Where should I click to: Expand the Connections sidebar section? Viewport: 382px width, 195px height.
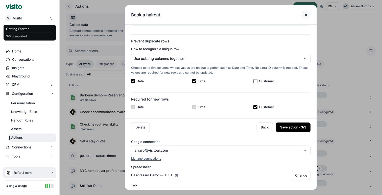30,147
